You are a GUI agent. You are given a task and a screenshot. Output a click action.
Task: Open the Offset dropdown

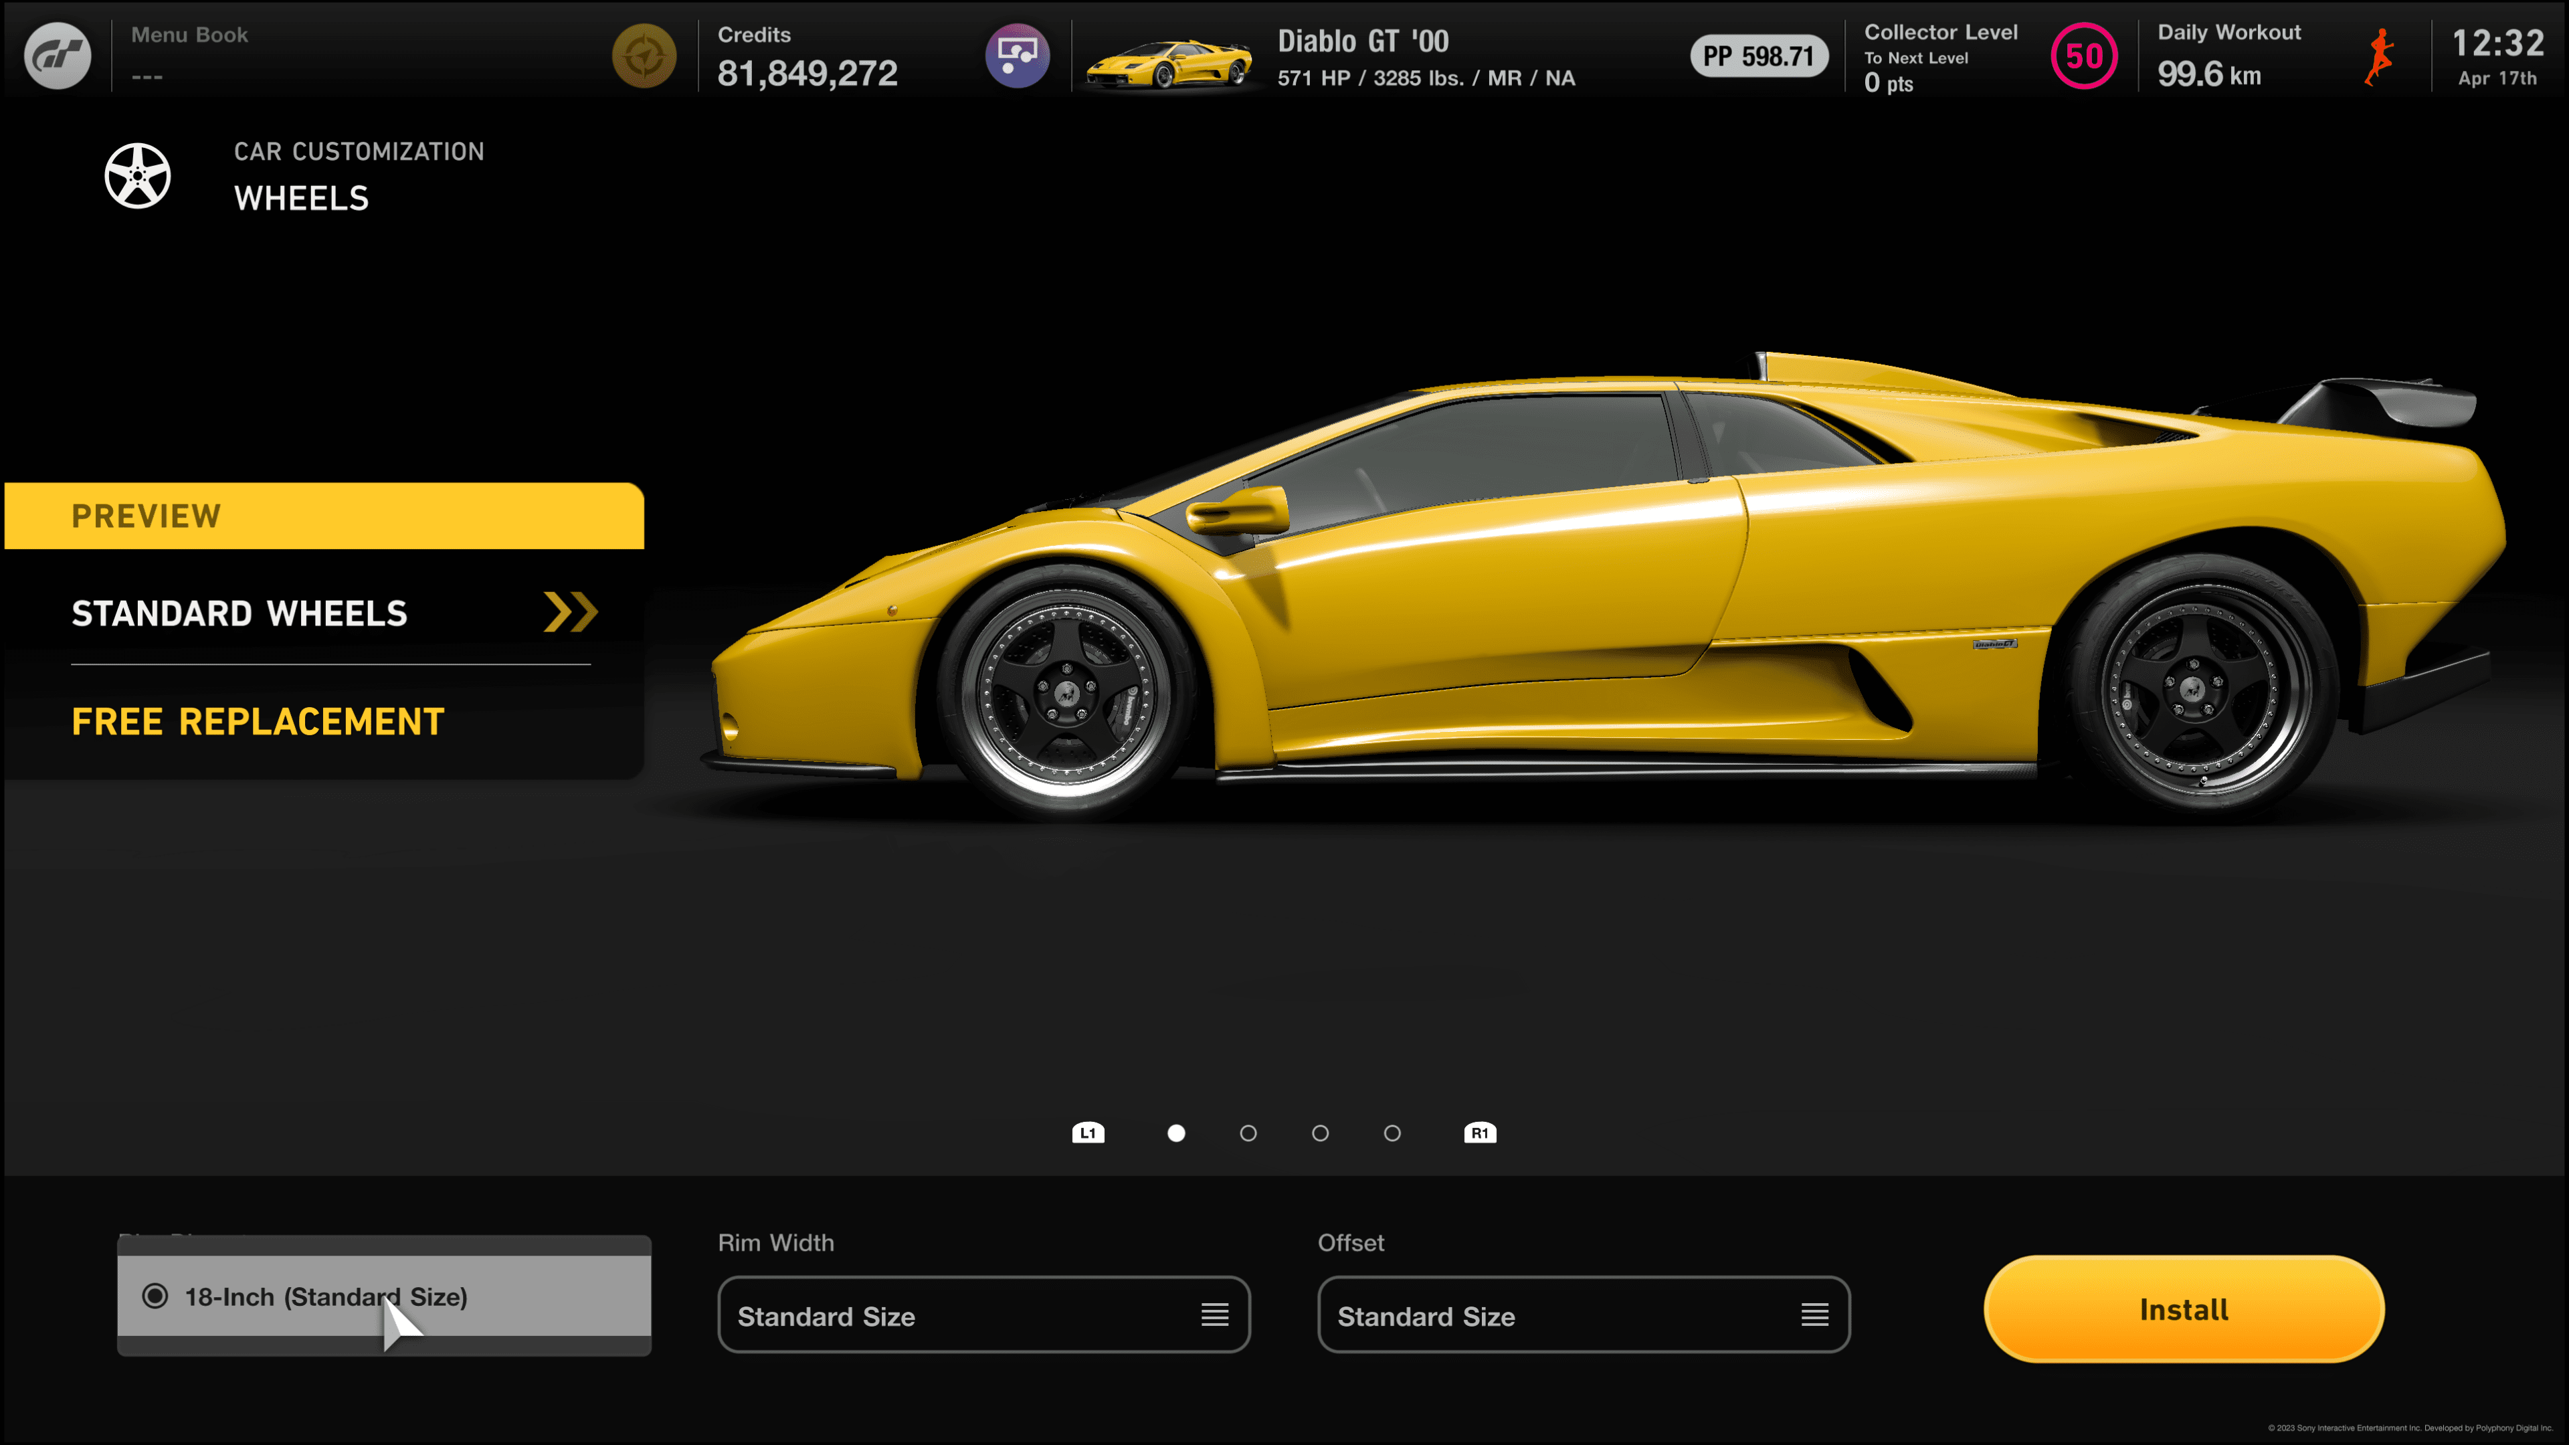pyautogui.click(x=1584, y=1315)
